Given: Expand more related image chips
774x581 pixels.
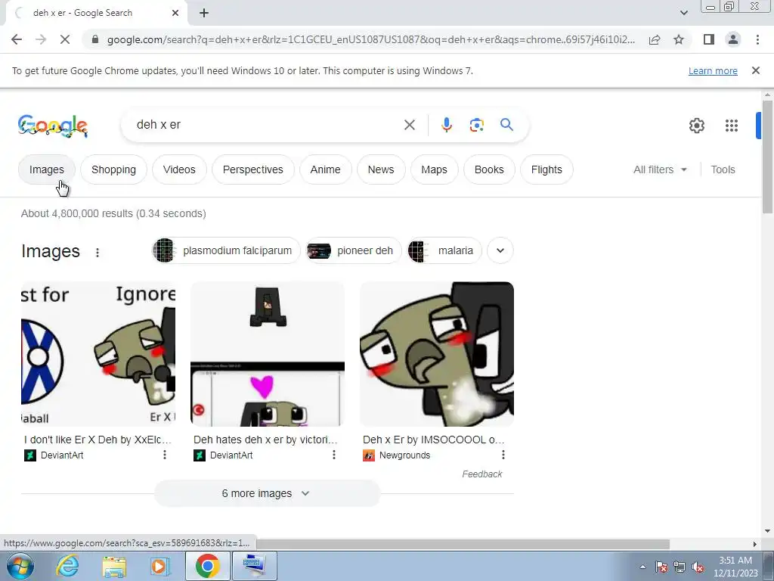Looking at the screenshot, I should 500,250.
